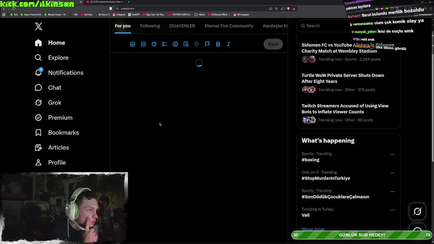Open the OBS bookmark

click(x=74, y=15)
